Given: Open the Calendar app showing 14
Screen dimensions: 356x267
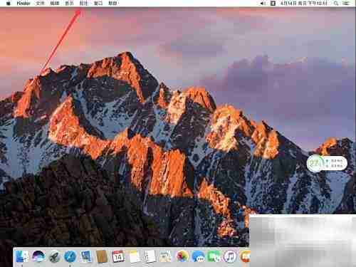Looking at the screenshot, I should click(x=118, y=257).
